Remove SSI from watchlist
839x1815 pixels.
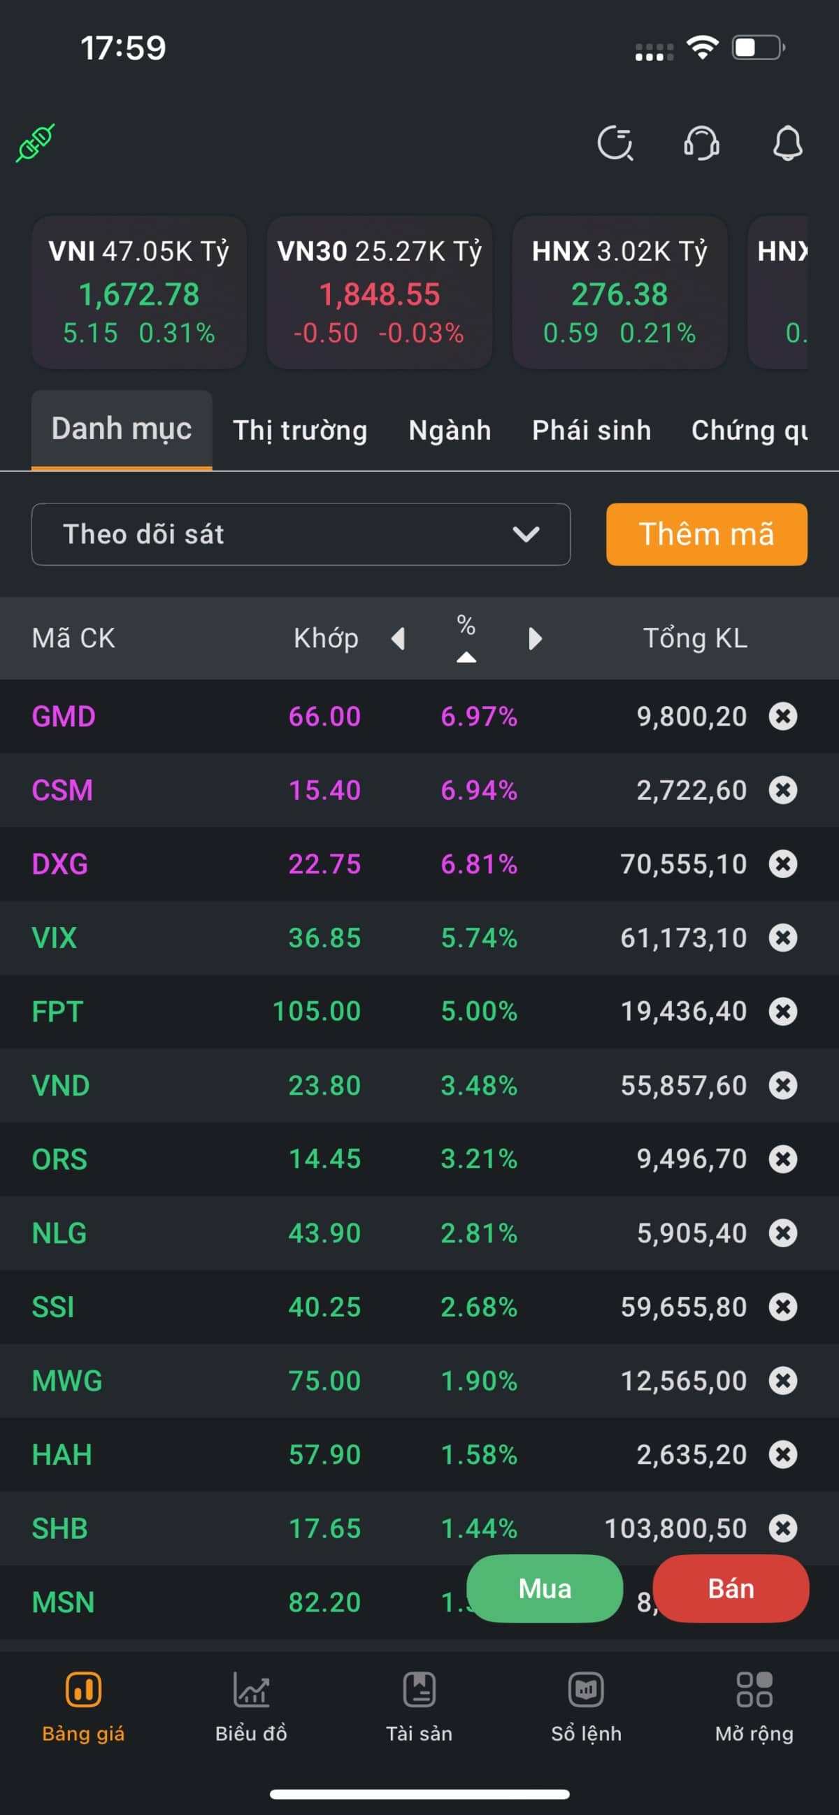click(782, 1307)
